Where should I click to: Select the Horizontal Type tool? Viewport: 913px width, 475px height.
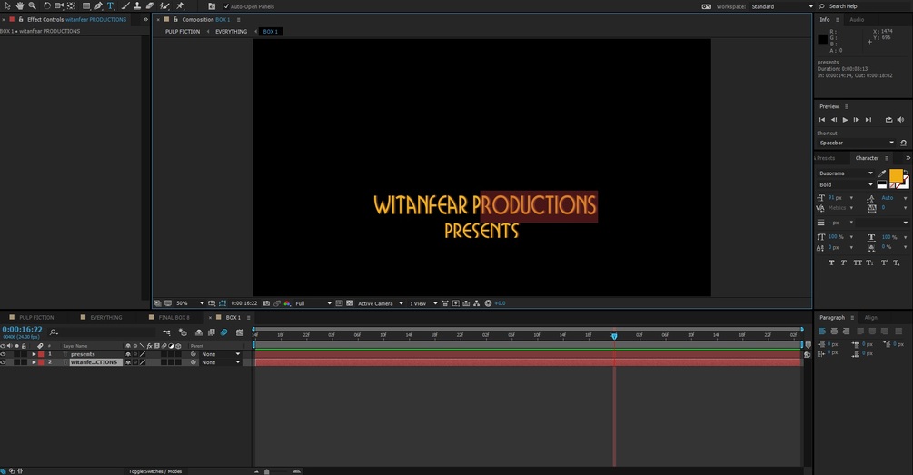[x=110, y=5]
